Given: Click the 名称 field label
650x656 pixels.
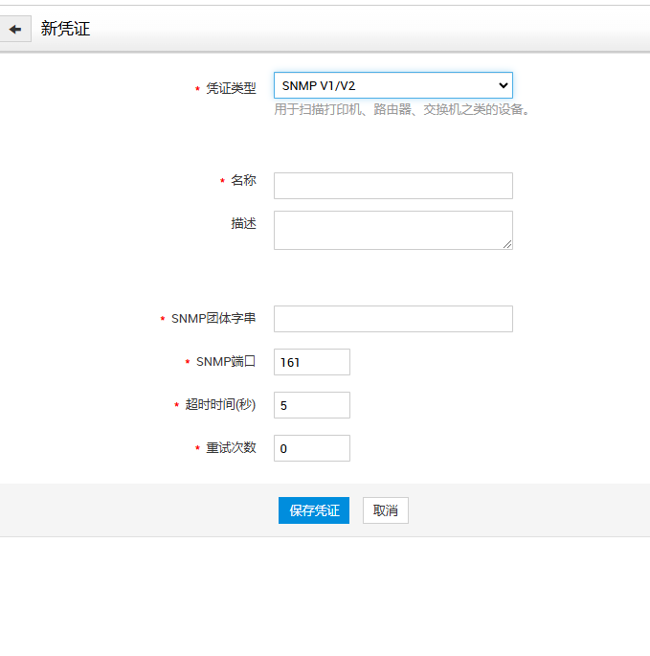Looking at the screenshot, I should click(243, 180).
